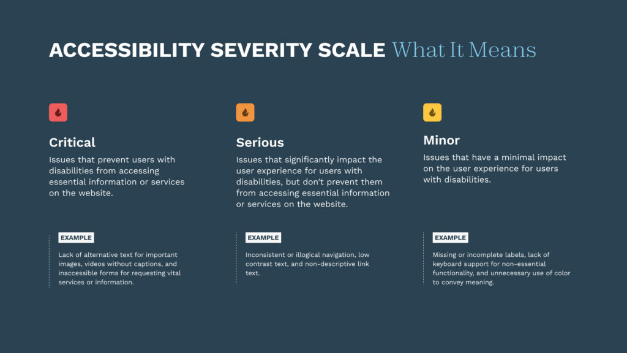The image size is (627, 353).
Task: Click the orange Serious flame icon
Action: [245, 113]
